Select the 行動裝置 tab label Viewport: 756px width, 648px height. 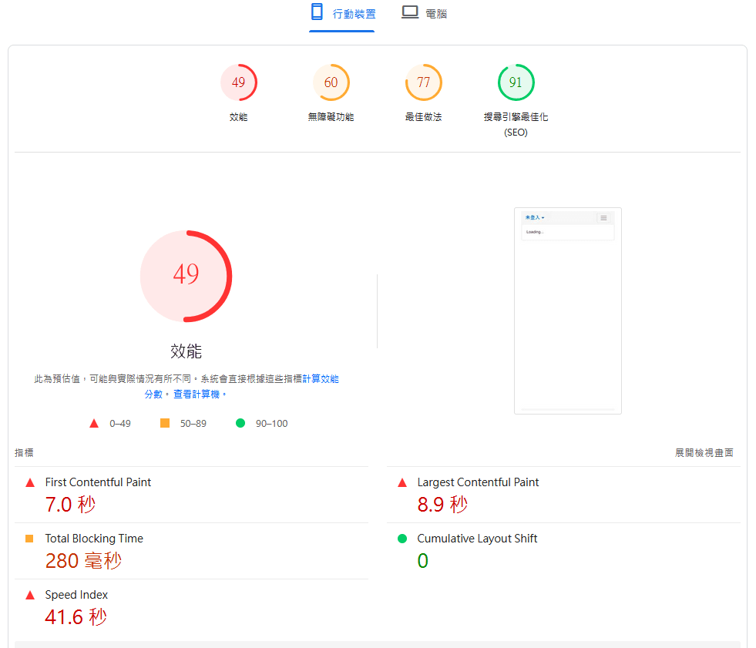[354, 13]
